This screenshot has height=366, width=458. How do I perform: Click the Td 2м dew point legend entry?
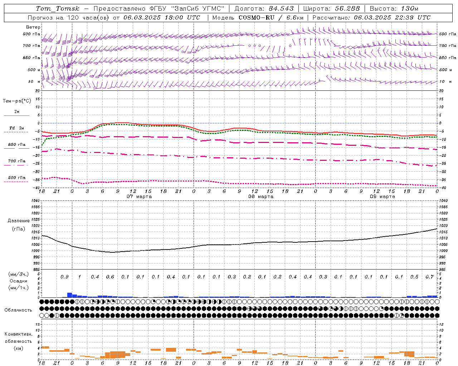[x=16, y=128]
